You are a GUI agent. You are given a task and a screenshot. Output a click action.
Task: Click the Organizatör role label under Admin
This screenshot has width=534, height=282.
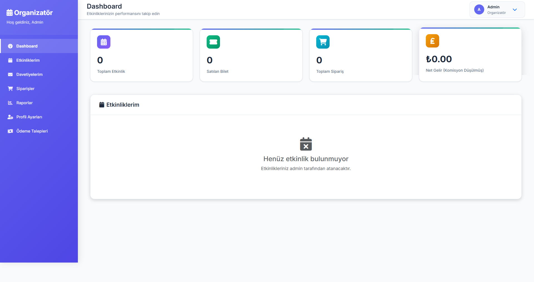496,13
